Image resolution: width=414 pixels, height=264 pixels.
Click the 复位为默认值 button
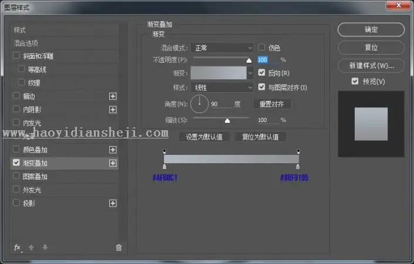coord(260,137)
